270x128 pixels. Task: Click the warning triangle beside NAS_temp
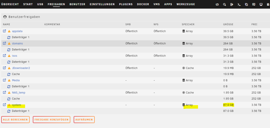pyautogui.click(x=9, y=93)
